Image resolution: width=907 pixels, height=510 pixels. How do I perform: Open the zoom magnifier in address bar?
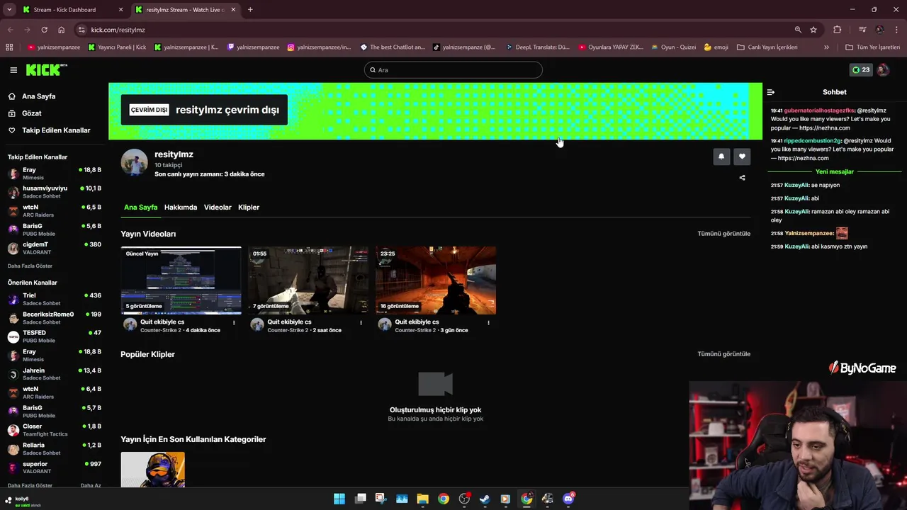[x=798, y=30]
